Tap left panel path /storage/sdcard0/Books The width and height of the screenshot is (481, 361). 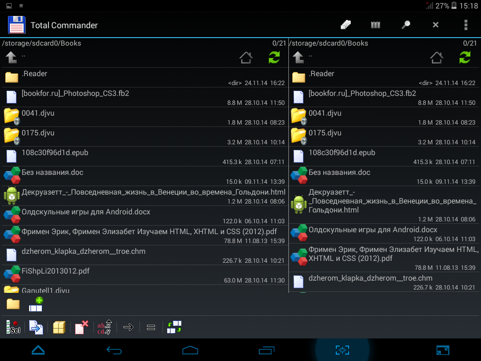[41, 43]
